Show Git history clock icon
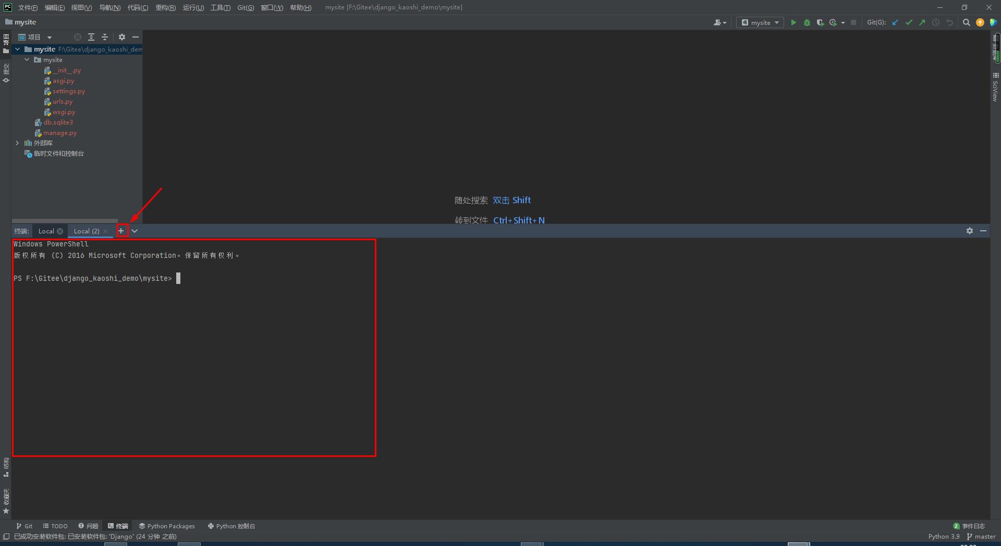This screenshot has width=1001, height=546. click(x=936, y=22)
